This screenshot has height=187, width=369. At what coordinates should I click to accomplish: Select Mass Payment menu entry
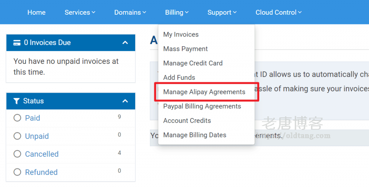(186, 49)
